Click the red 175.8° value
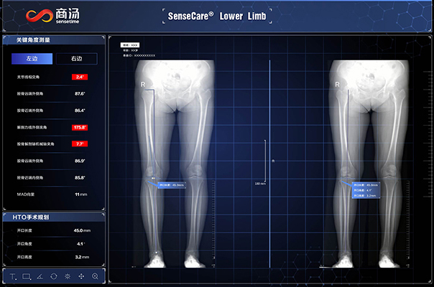The height and width of the screenshot is (287, 434). [x=80, y=127]
